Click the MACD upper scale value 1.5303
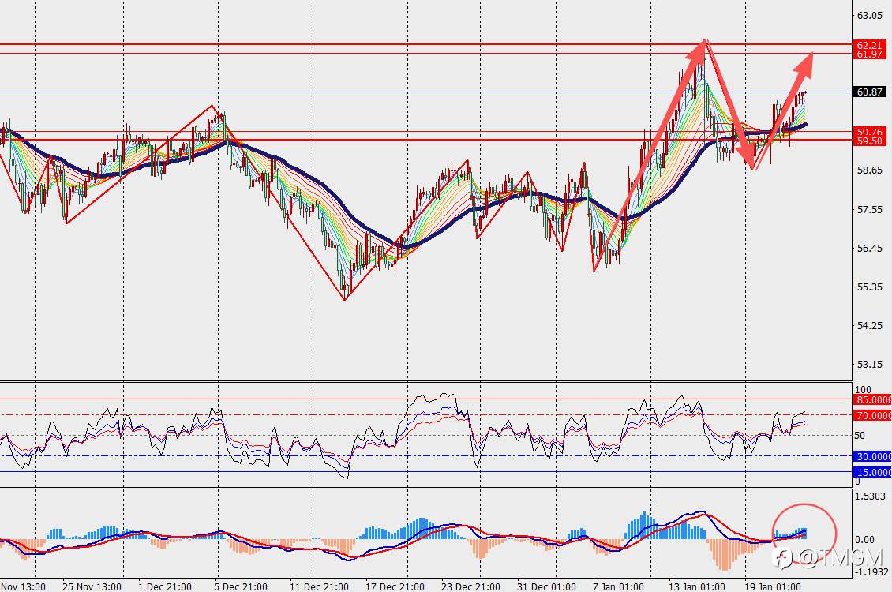892x592 pixels. coord(871,496)
